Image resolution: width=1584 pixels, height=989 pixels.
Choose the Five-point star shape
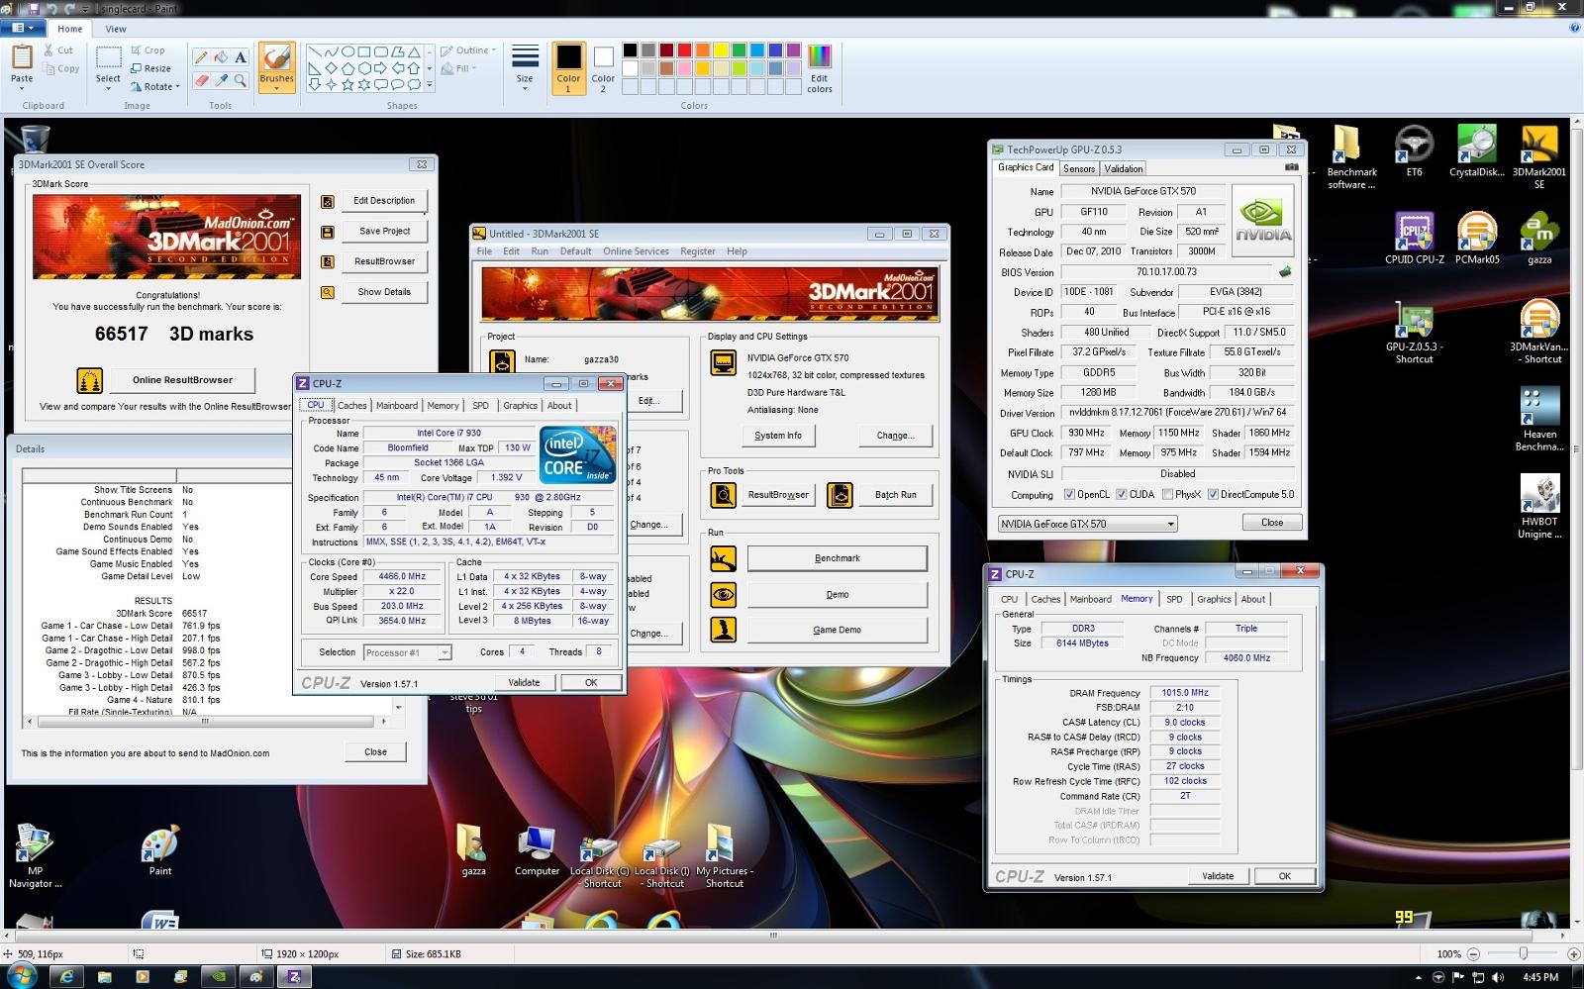click(x=347, y=84)
